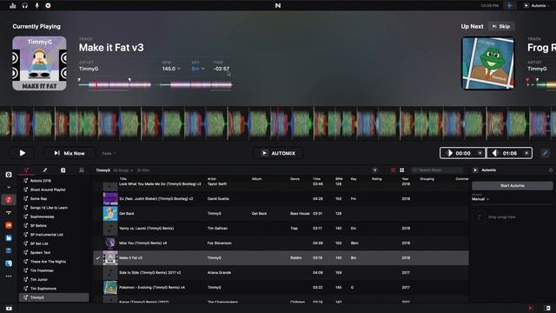Image resolution: width=556 pixels, height=313 pixels.
Task: Select the Beatport source icon
Action: (9, 238)
